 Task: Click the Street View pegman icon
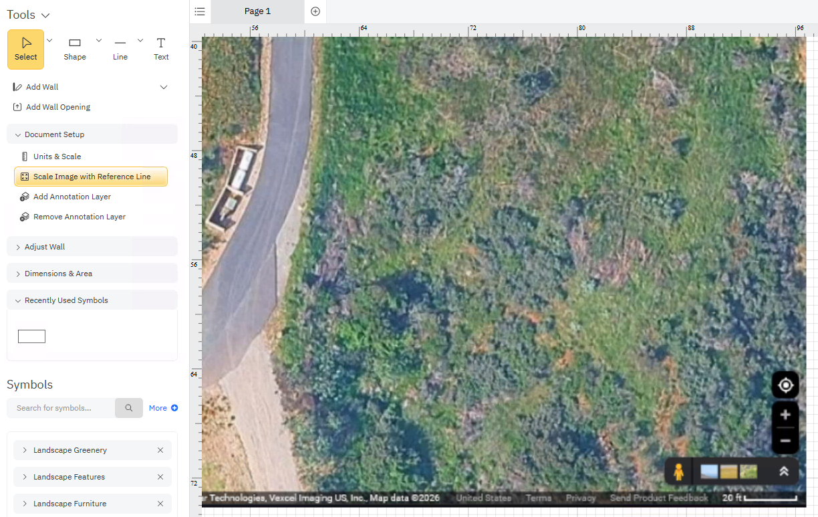[x=678, y=472]
